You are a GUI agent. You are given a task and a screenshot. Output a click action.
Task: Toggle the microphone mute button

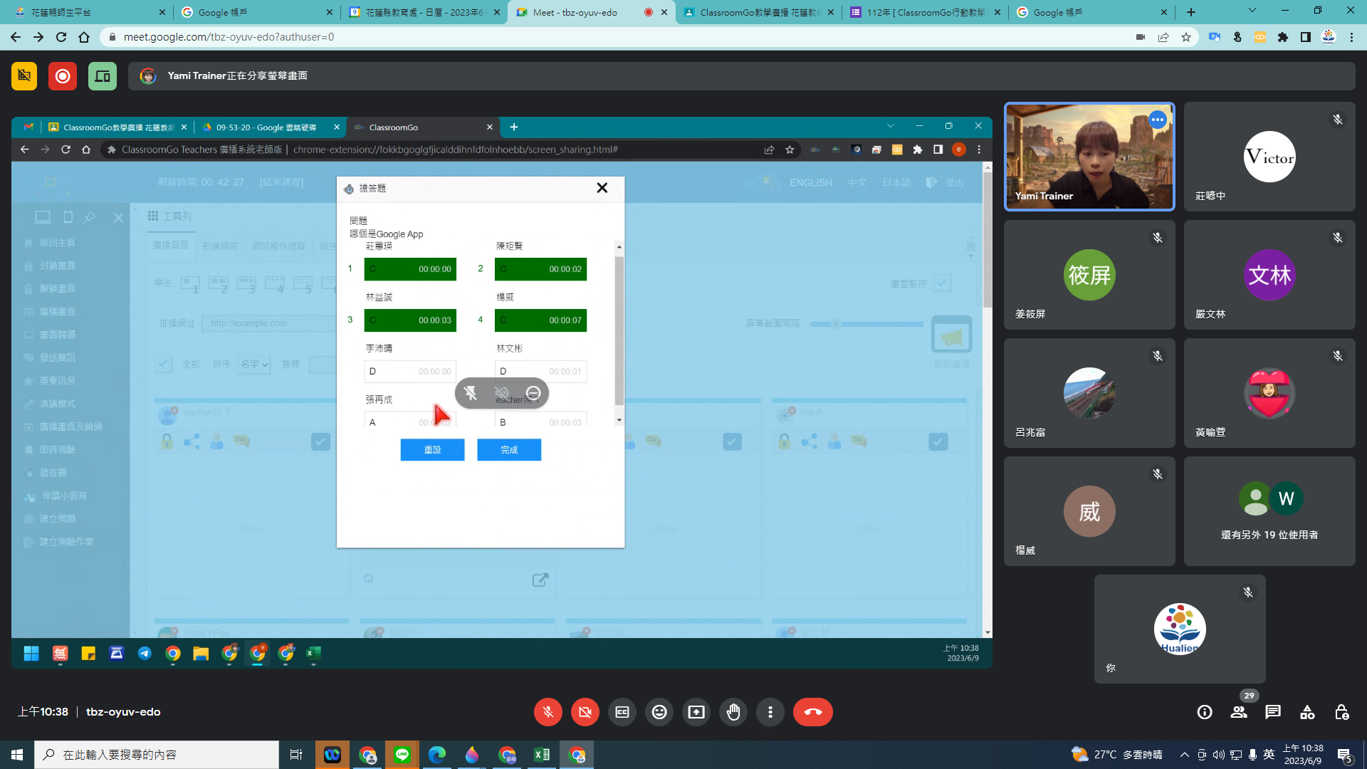[x=548, y=712]
